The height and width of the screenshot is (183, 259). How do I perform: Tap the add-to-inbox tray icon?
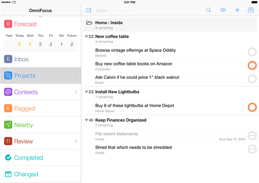coord(251,10)
